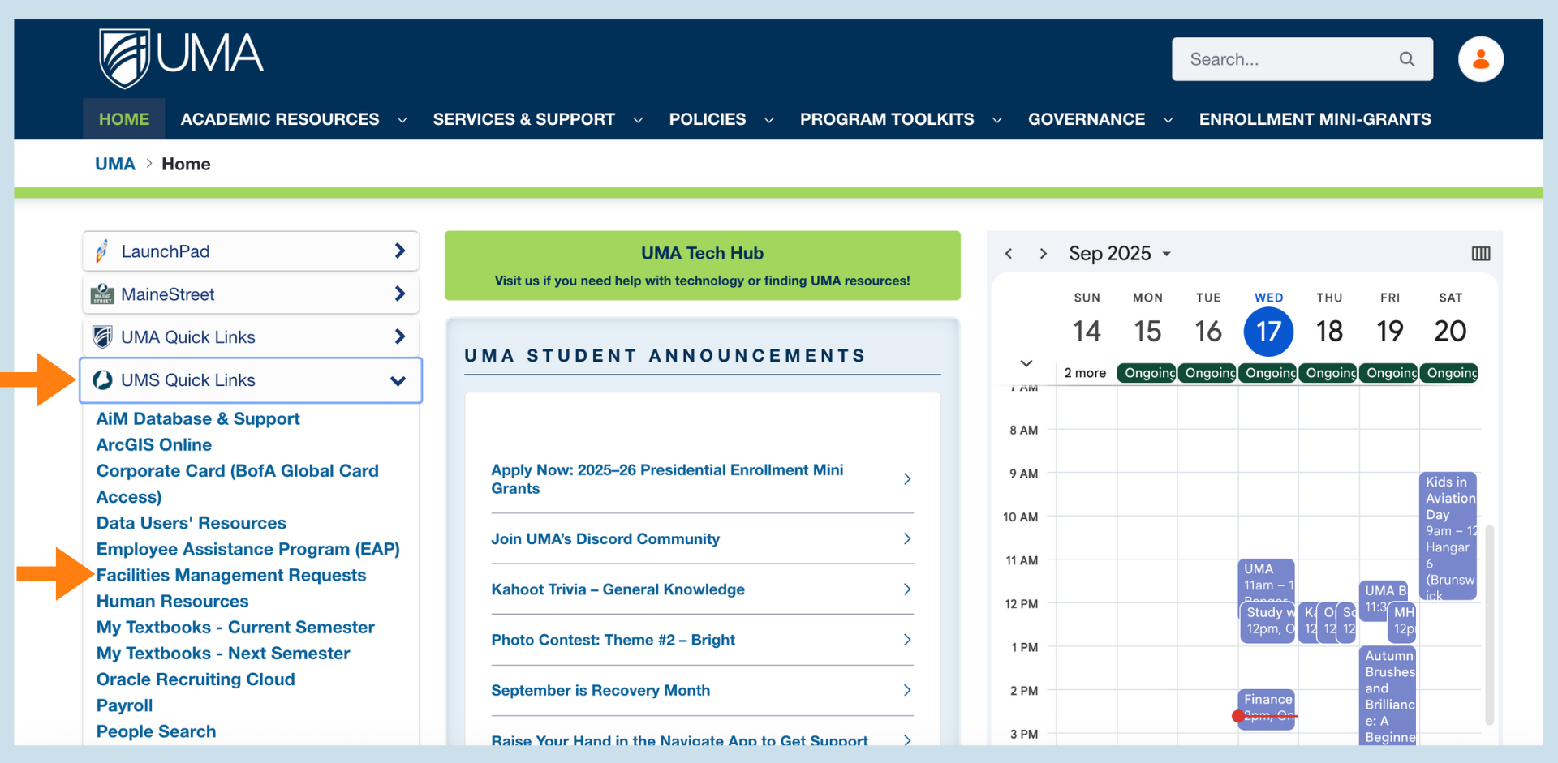Select the HOME tab
The image size is (1558, 763).
(x=123, y=119)
